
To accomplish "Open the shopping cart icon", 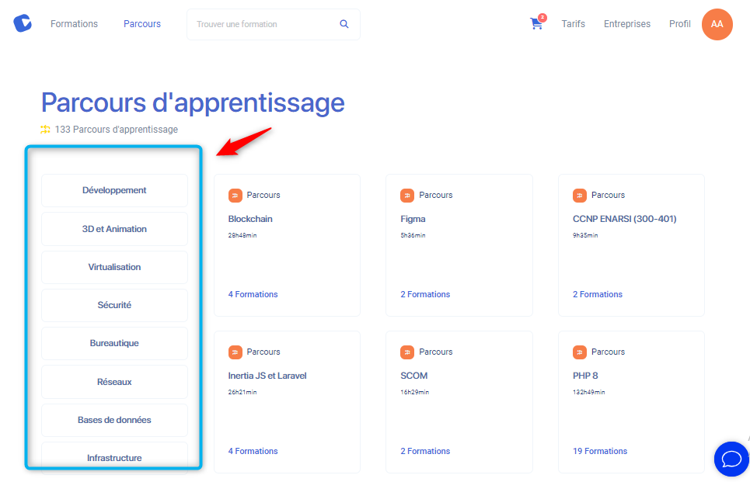I will tap(536, 24).
